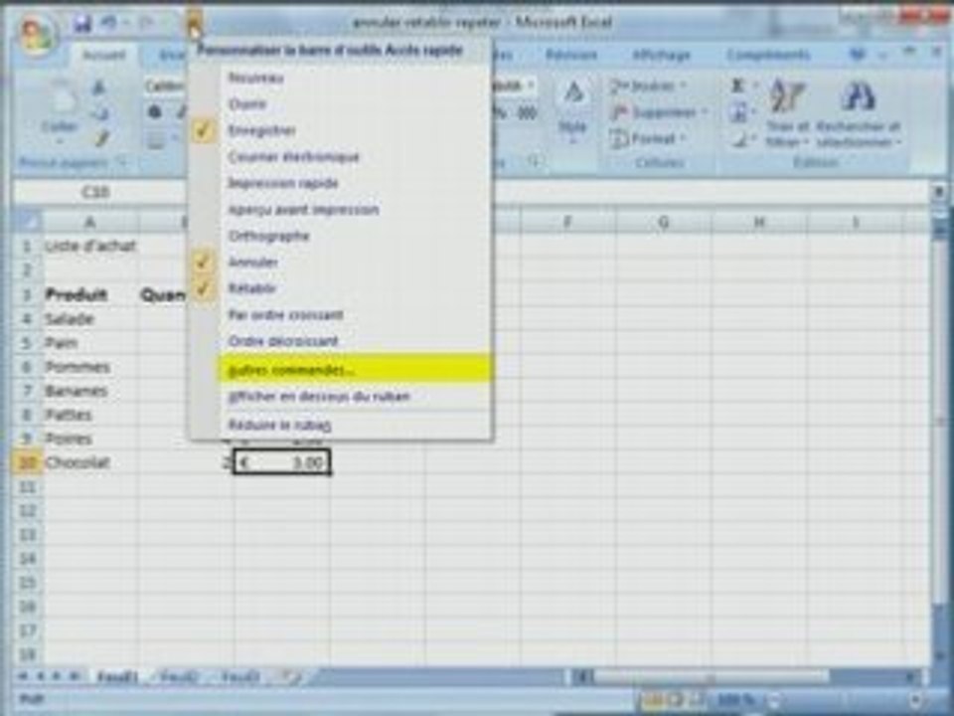Screen dimensions: 954x716
Task: Click the AutoSum sigma icon
Action: coord(737,86)
